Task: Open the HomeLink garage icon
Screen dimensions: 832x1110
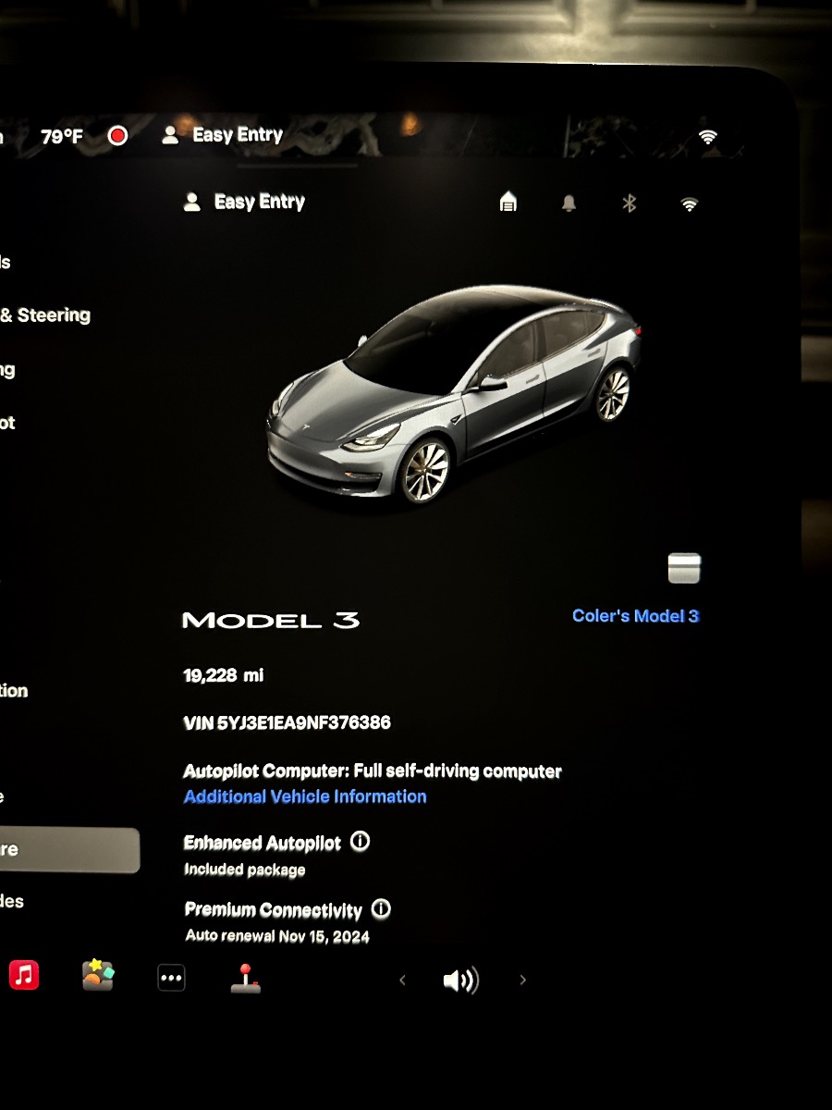Action: (508, 203)
